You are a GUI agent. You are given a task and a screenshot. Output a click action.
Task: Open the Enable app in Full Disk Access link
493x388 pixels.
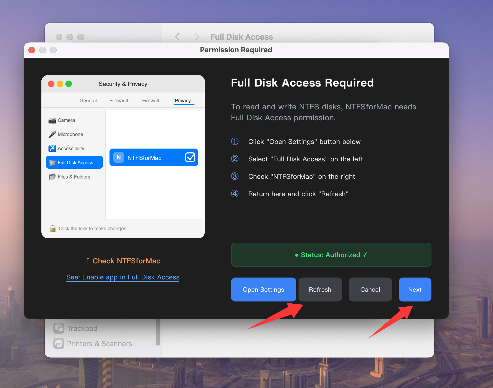click(x=123, y=277)
